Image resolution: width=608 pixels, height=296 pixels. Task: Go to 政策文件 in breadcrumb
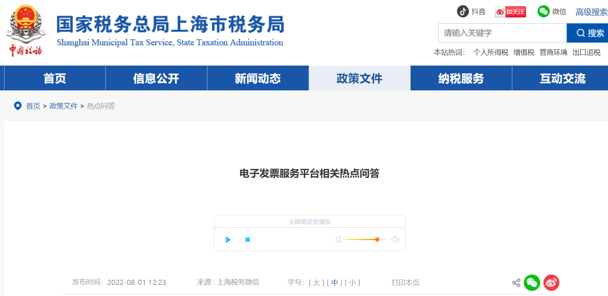coord(63,106)
